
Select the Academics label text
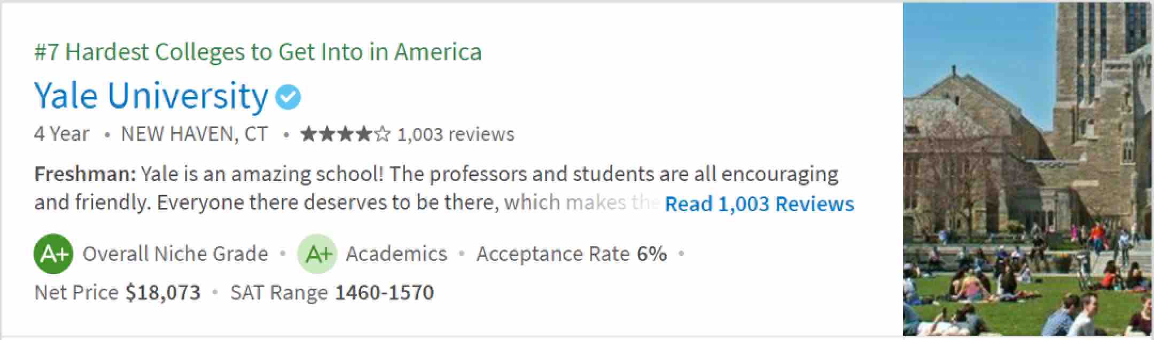396,254
